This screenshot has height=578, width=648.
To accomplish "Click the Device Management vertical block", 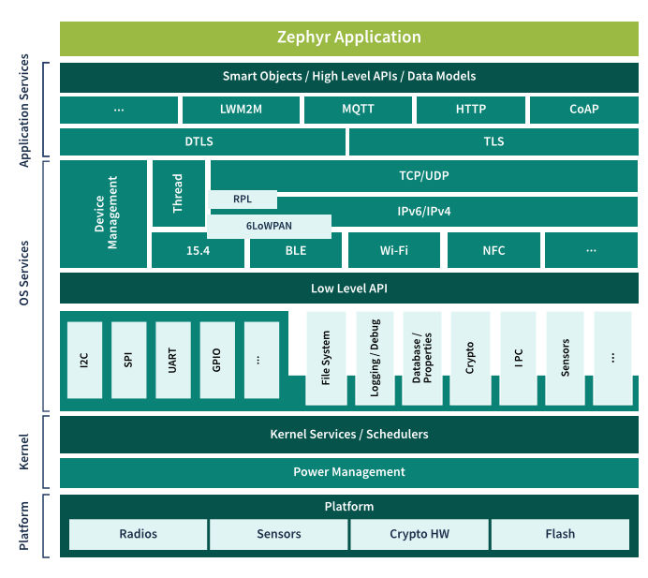I will tap(103, 214).
